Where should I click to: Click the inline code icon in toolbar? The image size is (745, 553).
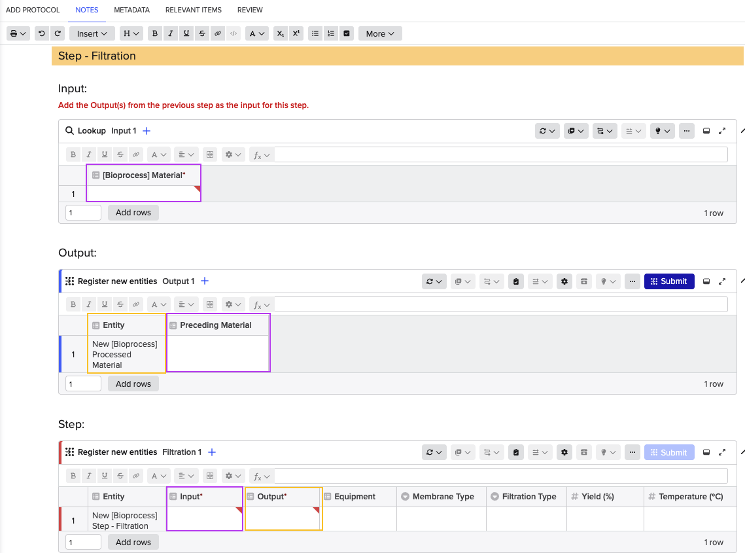tap(234, 33)
